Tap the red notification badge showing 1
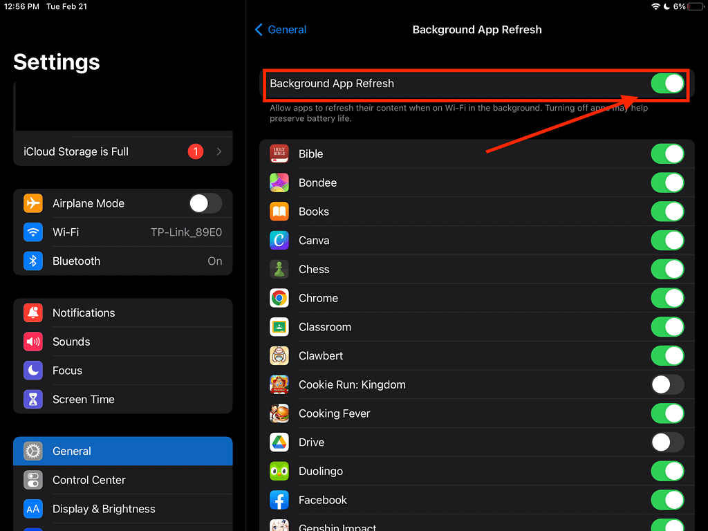Image resolution: width=708 pixels, height=531 pixels. [196, 151]
